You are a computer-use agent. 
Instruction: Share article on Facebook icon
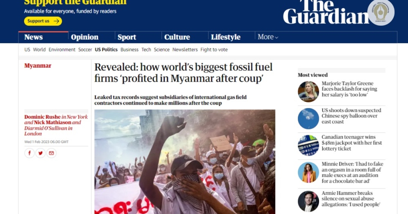(30, 153)
